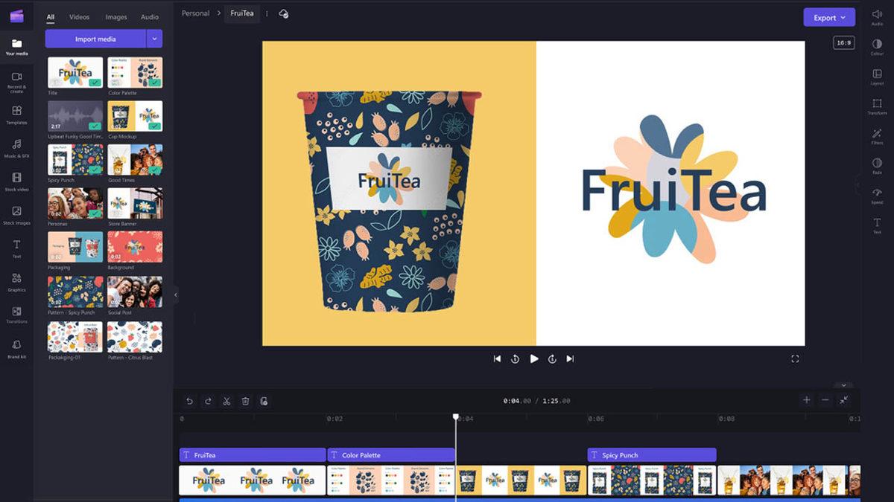Image resolution: width=894 pixels, height=502 pixels.
Task: Switch to the Audio media tab
Action: pos(150,16)
